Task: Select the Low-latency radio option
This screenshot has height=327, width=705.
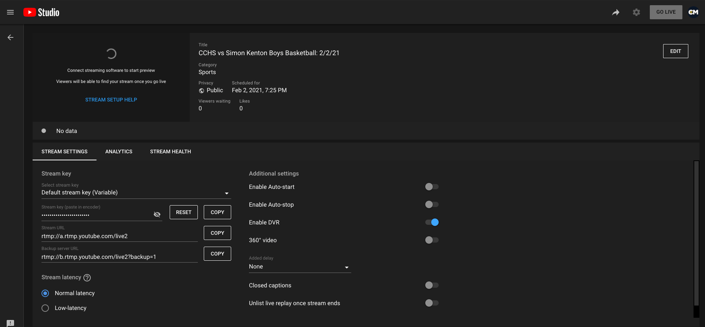Action: point(45,308)
